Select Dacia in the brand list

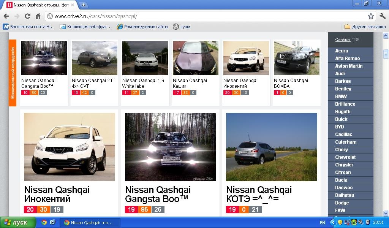click(x=351, y=180)
